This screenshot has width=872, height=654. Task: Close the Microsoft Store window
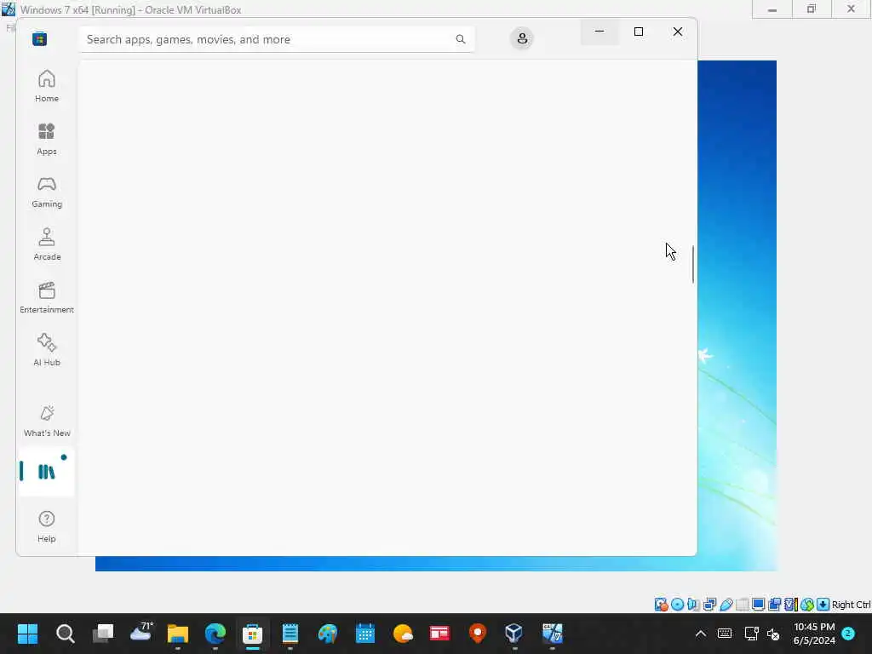click(x=677, y=32)
